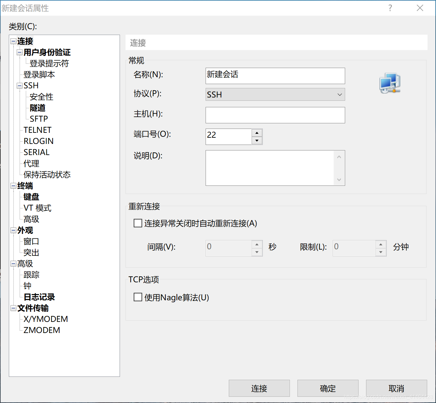Image resolution: width=436 pixels, height=403 pixels.
Task: Select TELNET in the category tree
Action: point(37,130)
